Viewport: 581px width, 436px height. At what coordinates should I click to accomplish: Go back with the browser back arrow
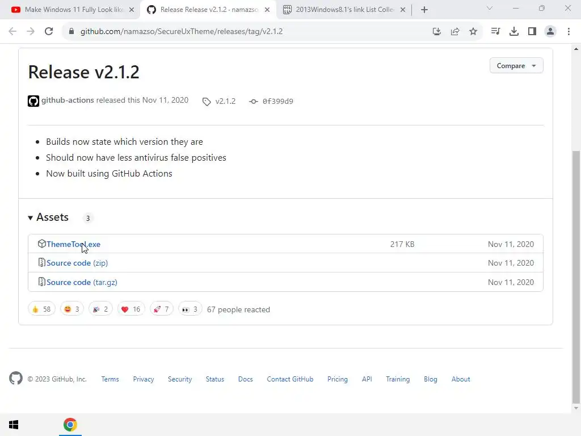[x=12, y=32]
